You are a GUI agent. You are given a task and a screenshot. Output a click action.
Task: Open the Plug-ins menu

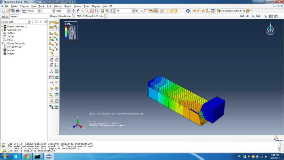point(95,6)
